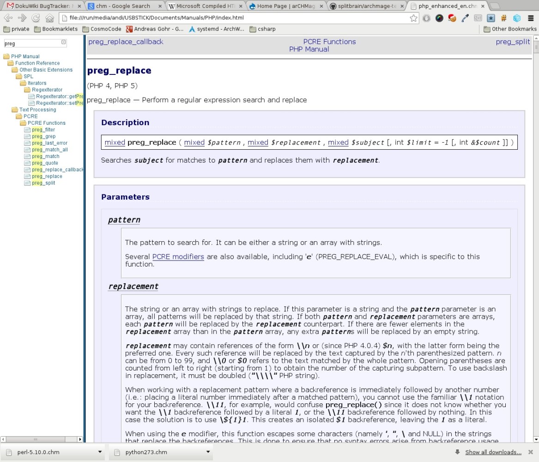Screen dimensions: 539x462
Task: Open the blue hexagon shield extension
Action: pyautogui.click(x=517, y=18)
